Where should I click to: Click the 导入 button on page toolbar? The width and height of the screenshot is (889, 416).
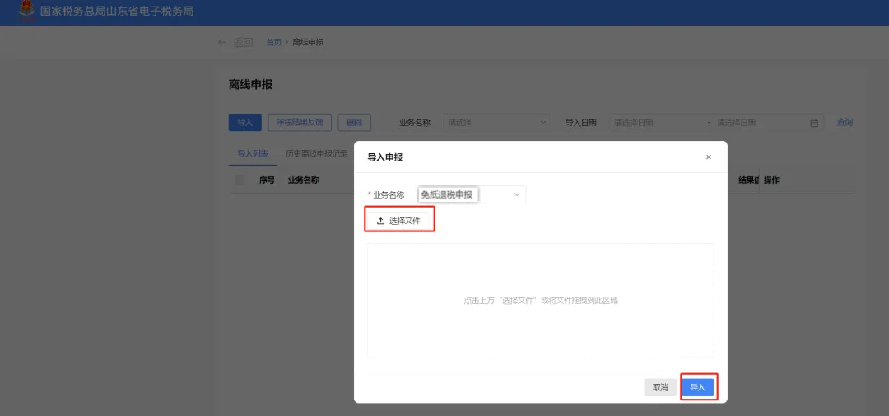(x=244, y=123)
